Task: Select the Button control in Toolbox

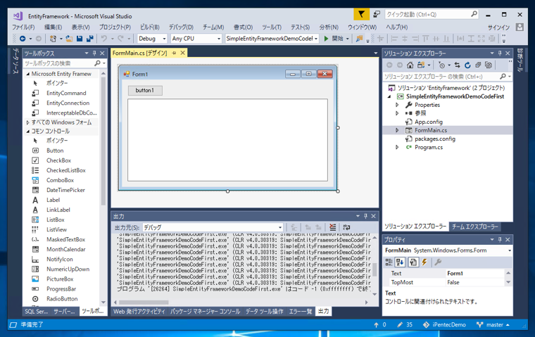Action: point(55,151)
